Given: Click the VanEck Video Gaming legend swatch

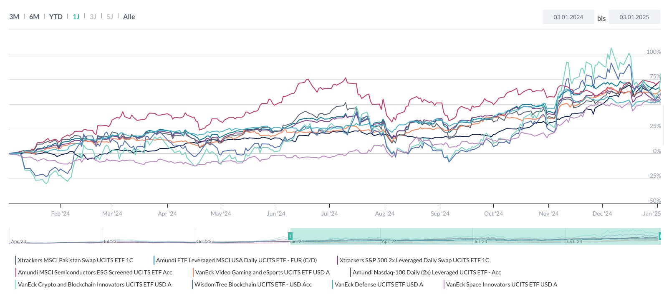Looking at the screenshot, I should point(193,272).
